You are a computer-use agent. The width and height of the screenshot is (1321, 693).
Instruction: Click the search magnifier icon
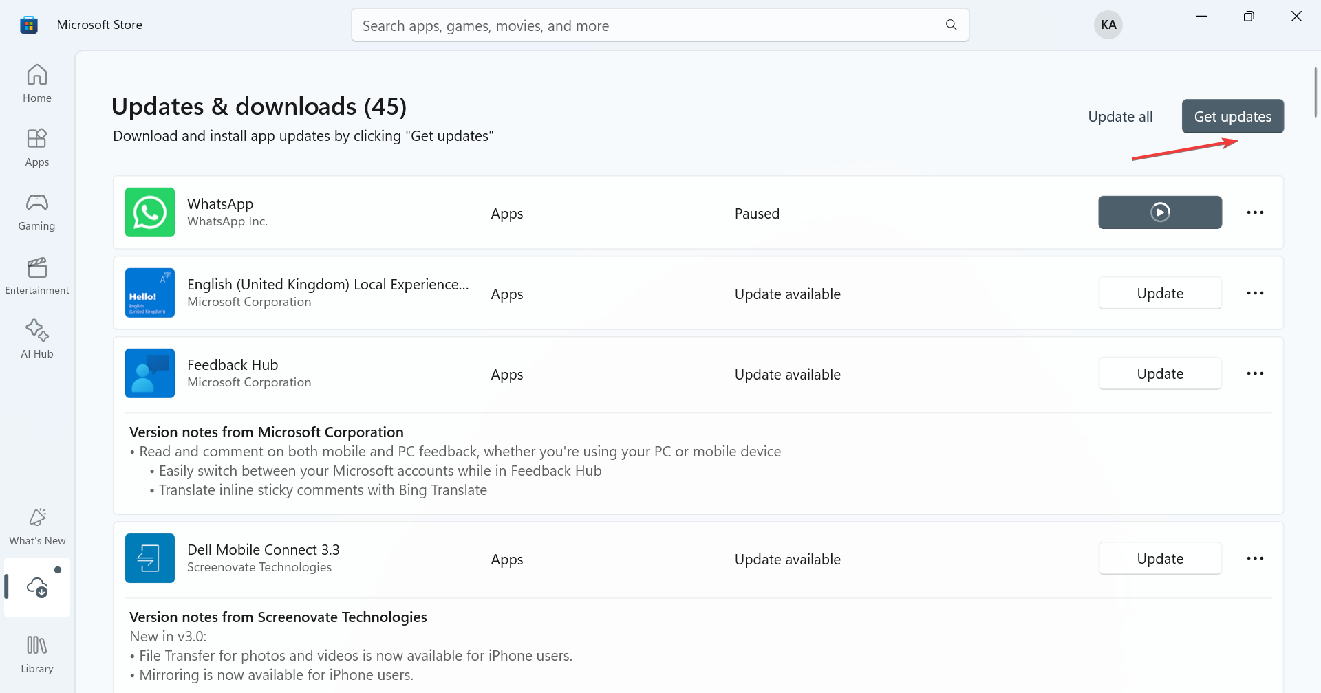(951, 25)
